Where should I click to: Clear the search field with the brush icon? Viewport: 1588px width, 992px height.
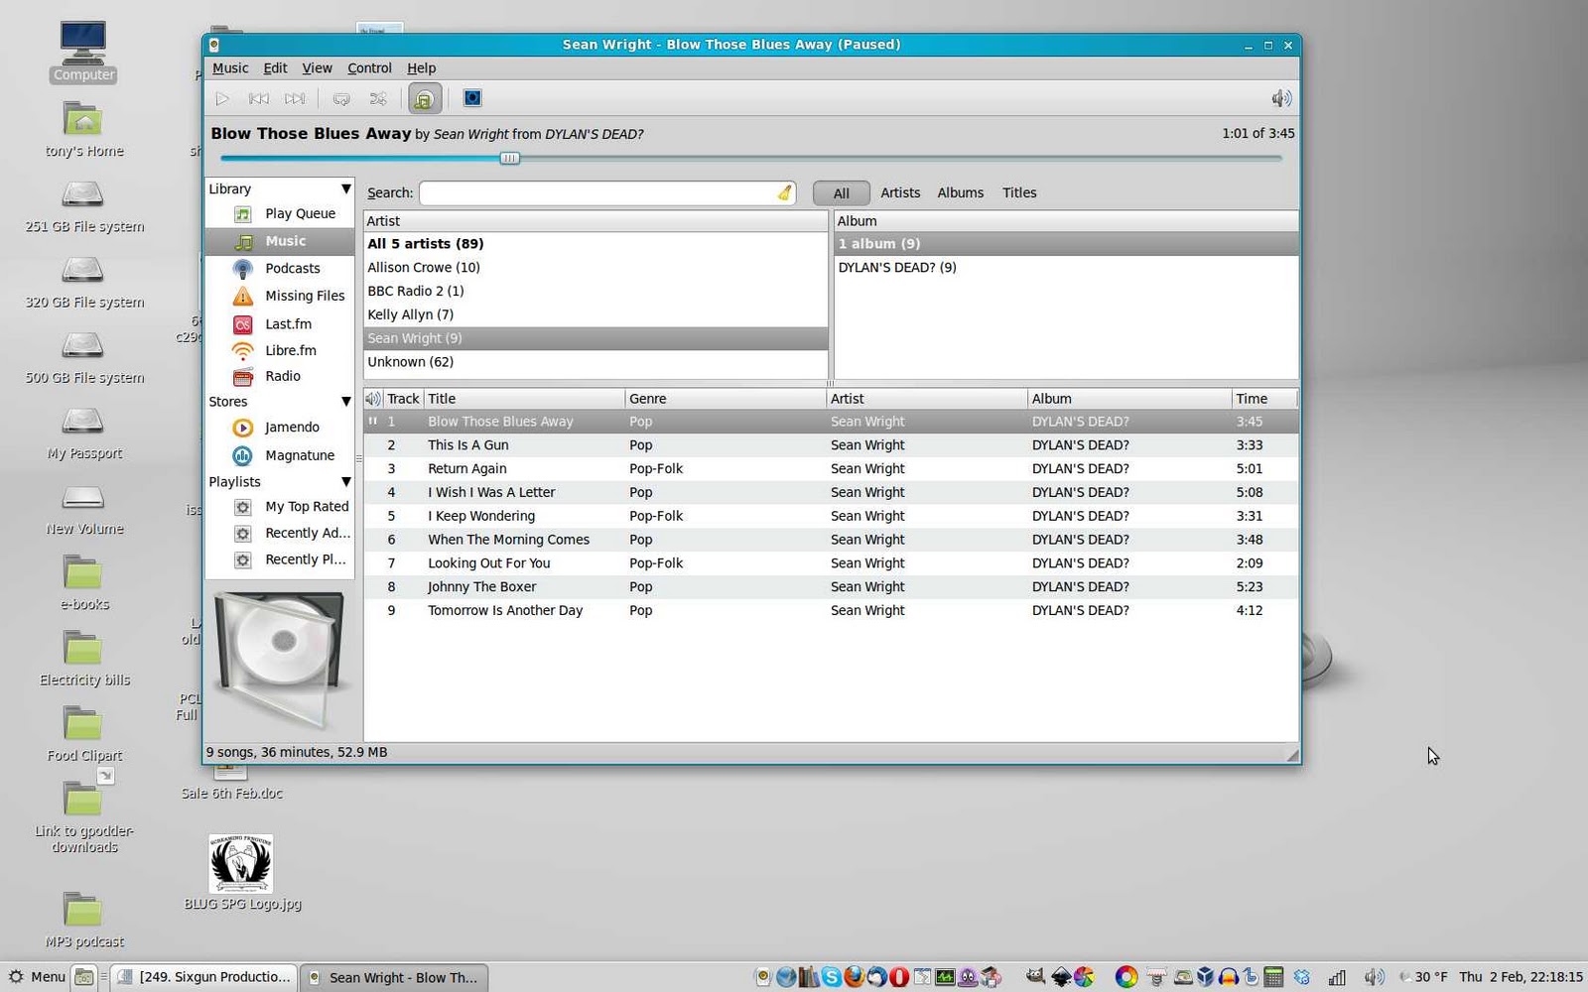pos(784,192)
